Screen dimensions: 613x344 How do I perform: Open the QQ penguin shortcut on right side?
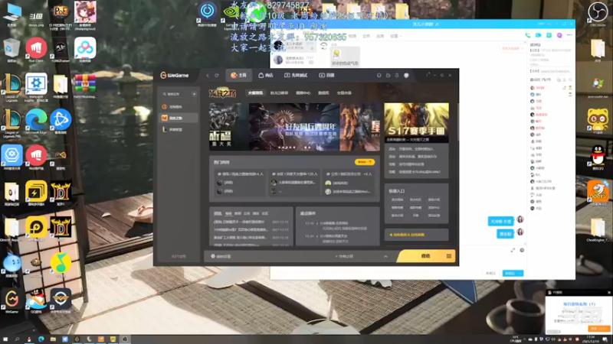click(x=598, y=157)
